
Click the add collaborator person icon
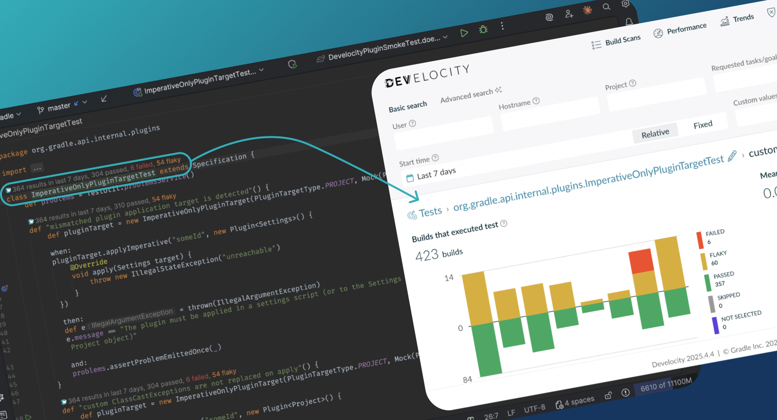click(x=569, y=14)
